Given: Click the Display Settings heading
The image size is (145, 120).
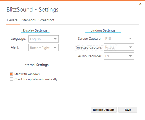Looking at the screenshot, I should [35, 30].
